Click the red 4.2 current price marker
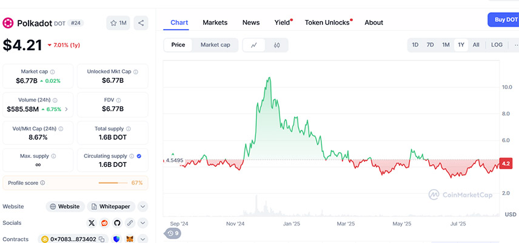The height and width of the screenshot is (243, 519). 506,164
